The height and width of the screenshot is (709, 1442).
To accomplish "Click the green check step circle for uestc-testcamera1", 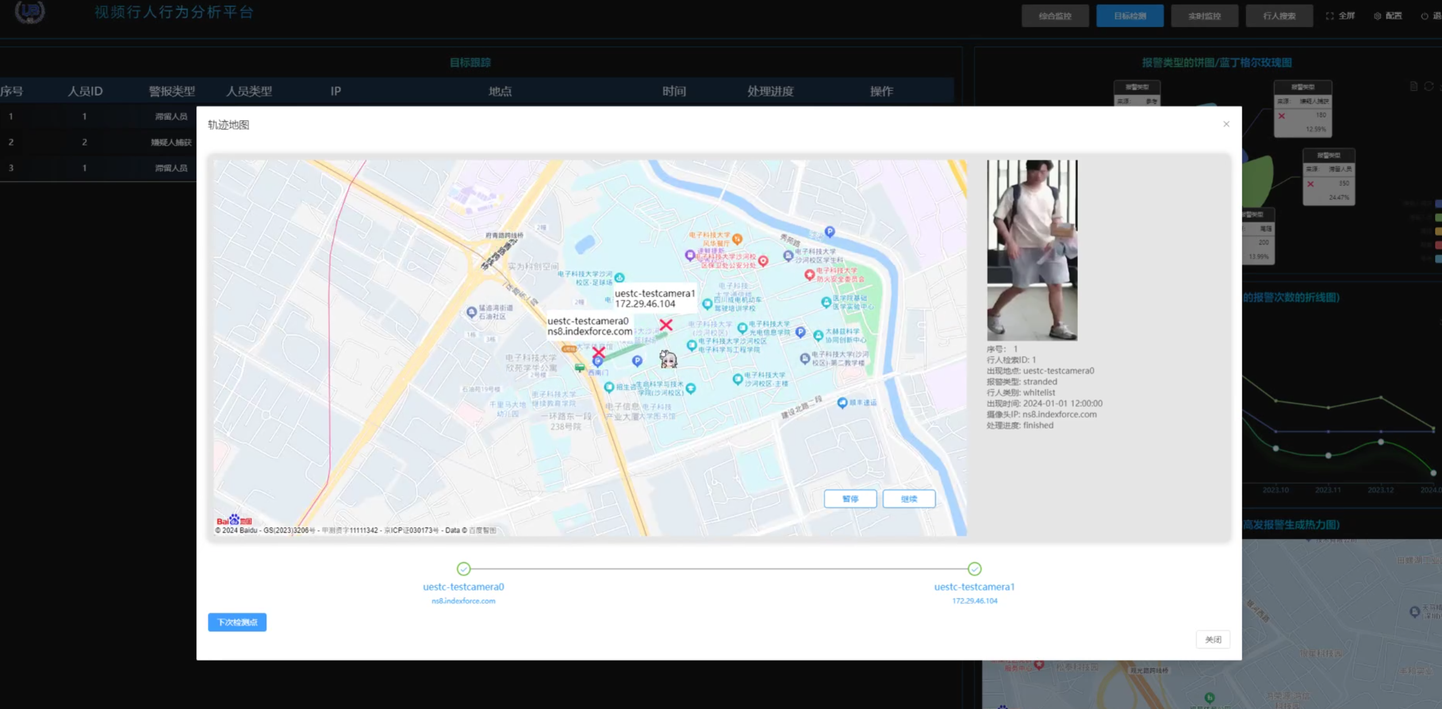I will [x=974, y=569].
